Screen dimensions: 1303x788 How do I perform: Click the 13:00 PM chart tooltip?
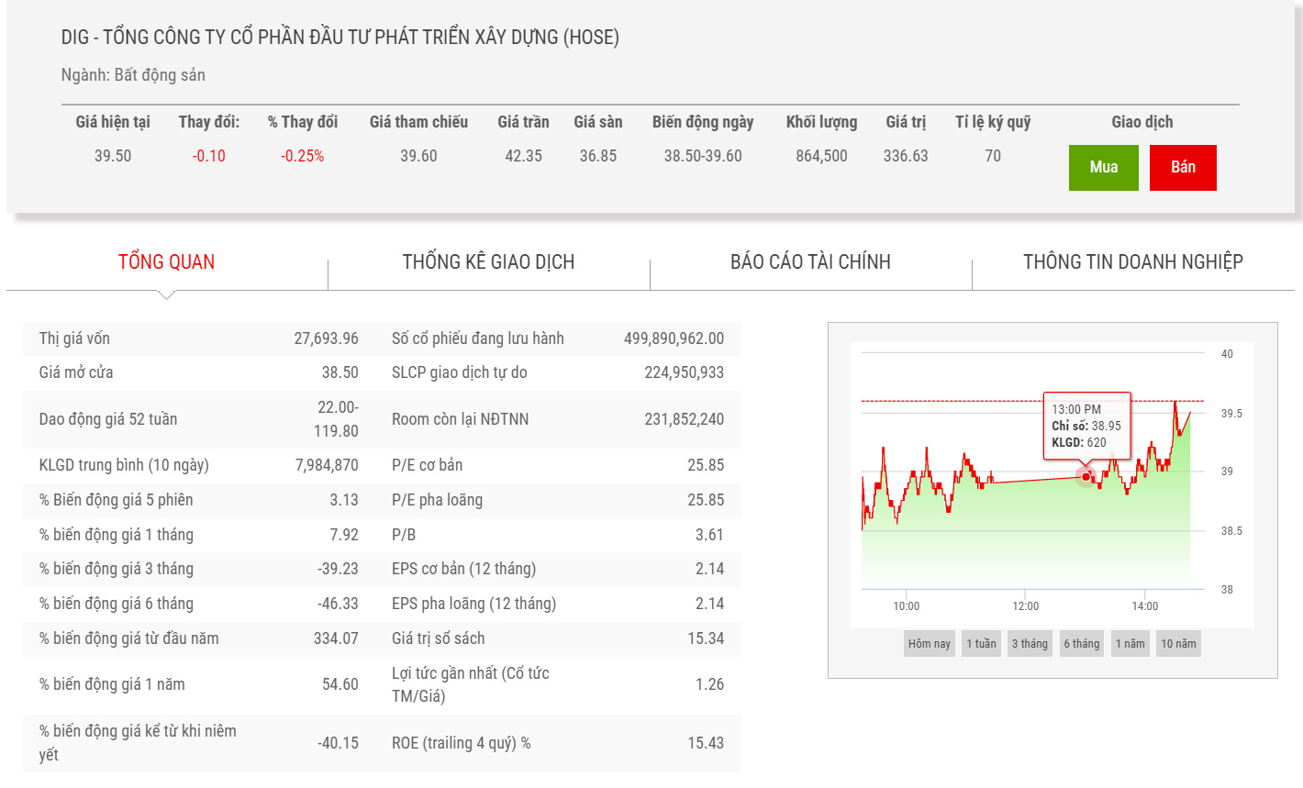1086,426
